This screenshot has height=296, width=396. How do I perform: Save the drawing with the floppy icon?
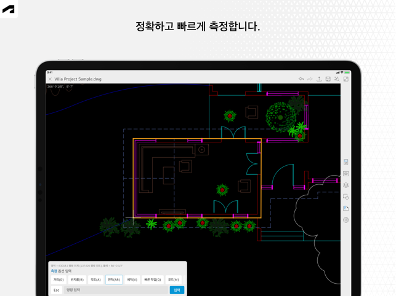(x=328, y=79)
